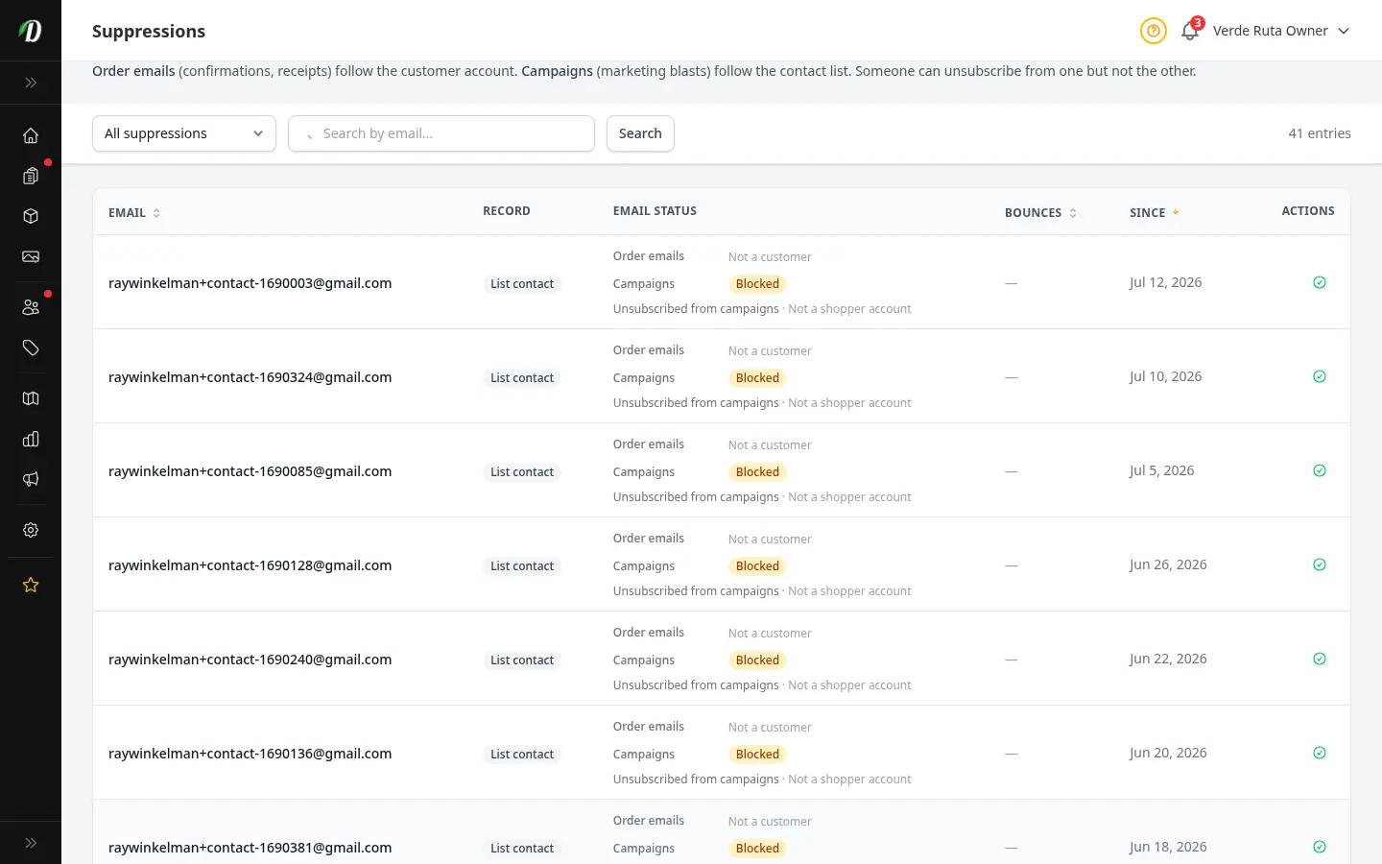Click the star favorites icon in sidebar
1382x864 pixels.
[x=31, y=585]
